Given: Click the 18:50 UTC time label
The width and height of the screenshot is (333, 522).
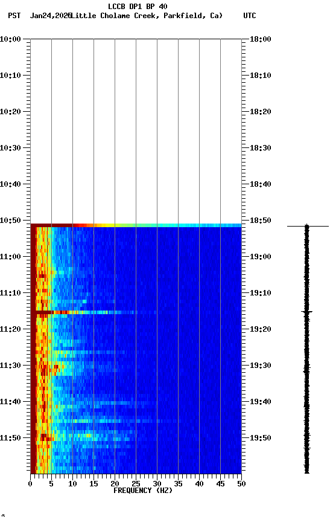Looking at the screenshot, I should (x=261, y=221).
